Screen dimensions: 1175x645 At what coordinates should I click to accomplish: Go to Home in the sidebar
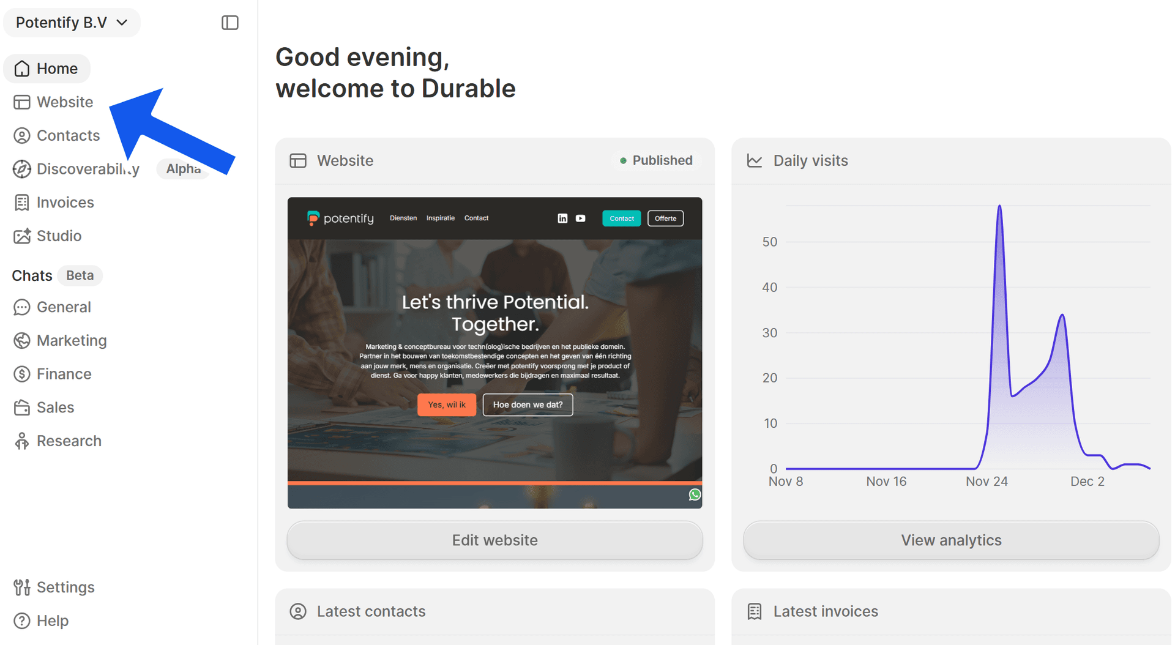(x=47, y=69)
